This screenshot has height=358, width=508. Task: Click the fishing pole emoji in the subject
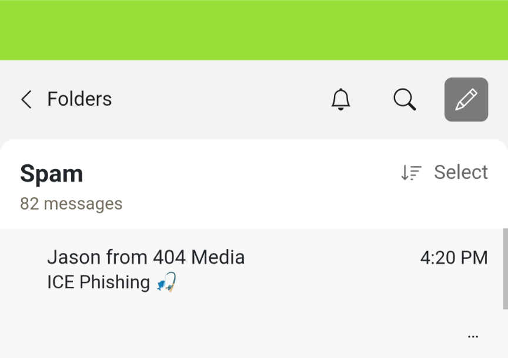[166, 282]
